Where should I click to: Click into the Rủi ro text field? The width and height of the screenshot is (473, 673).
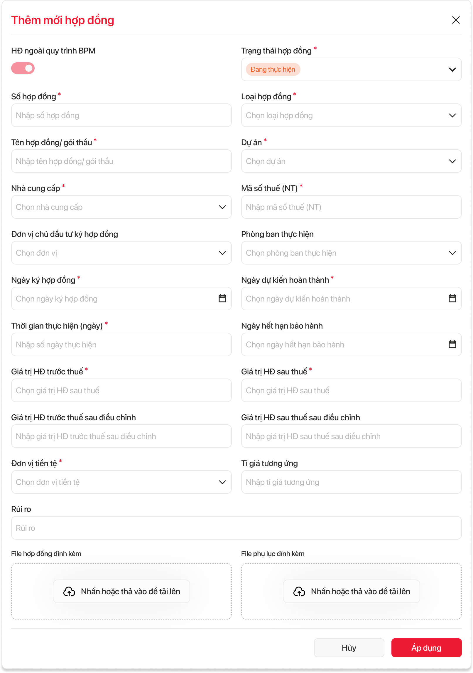point(236,528)
